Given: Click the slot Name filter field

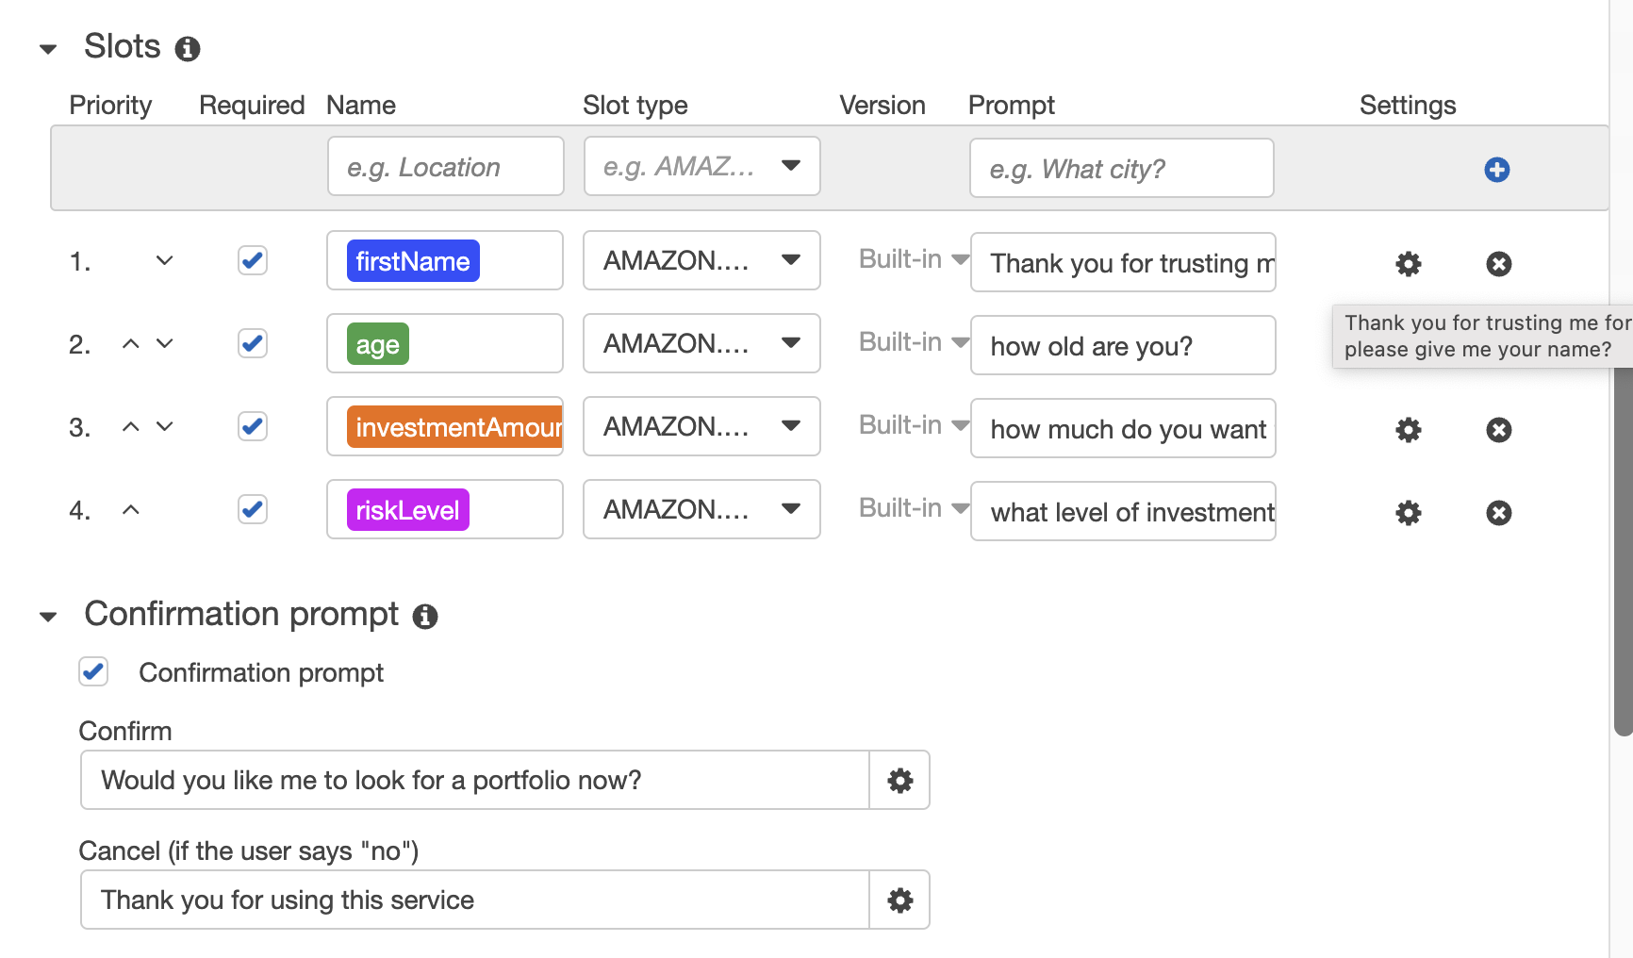Looking at the screenshot, I should coord(444,166).
